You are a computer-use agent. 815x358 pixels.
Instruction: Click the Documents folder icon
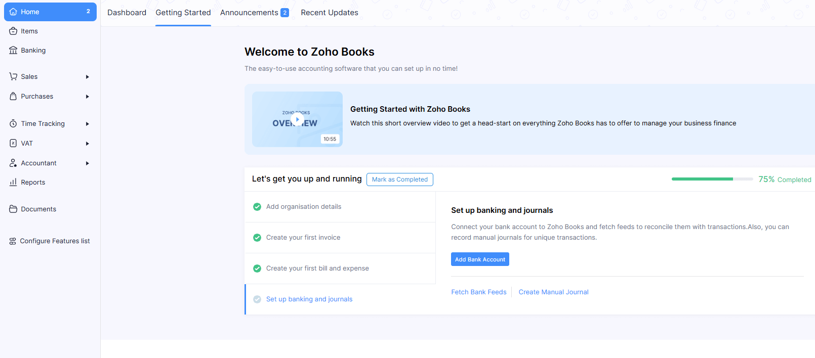click(13, 209)
